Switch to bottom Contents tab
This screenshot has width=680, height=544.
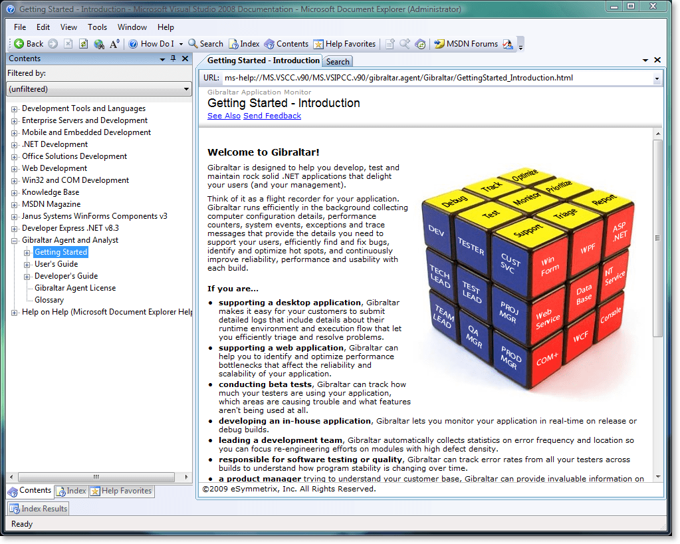29,491
